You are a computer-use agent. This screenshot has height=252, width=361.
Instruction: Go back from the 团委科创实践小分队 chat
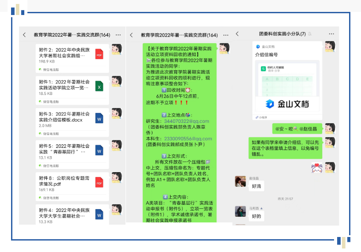pyautogui.click(x=237, y=34)
